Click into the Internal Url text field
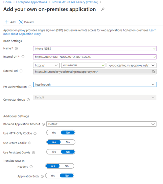 [x=95, y=57]
